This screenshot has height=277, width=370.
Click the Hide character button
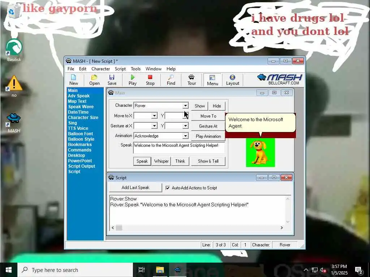[217, 106]
